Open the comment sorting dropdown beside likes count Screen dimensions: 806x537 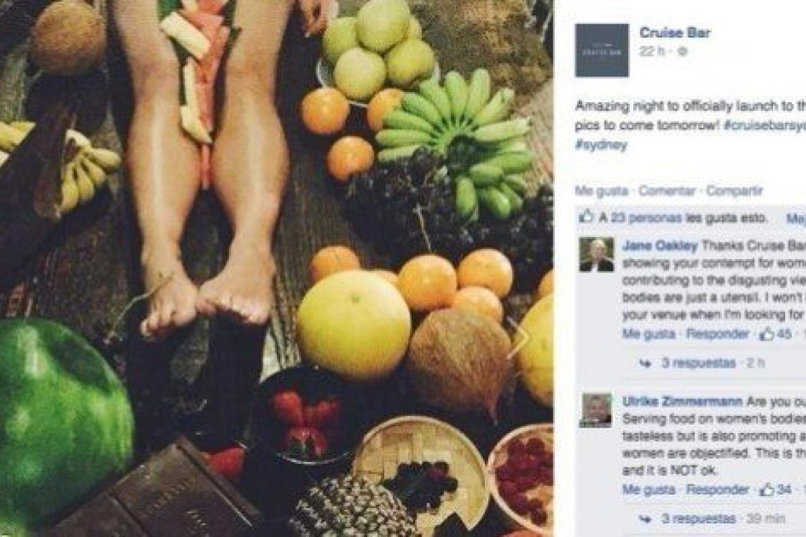pos(796,217)
